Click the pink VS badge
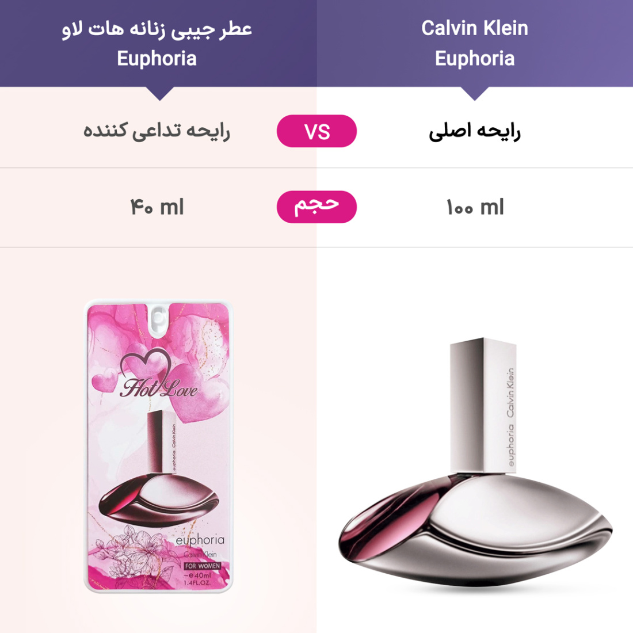The image size is (633, 633). [x=316, y=131]
